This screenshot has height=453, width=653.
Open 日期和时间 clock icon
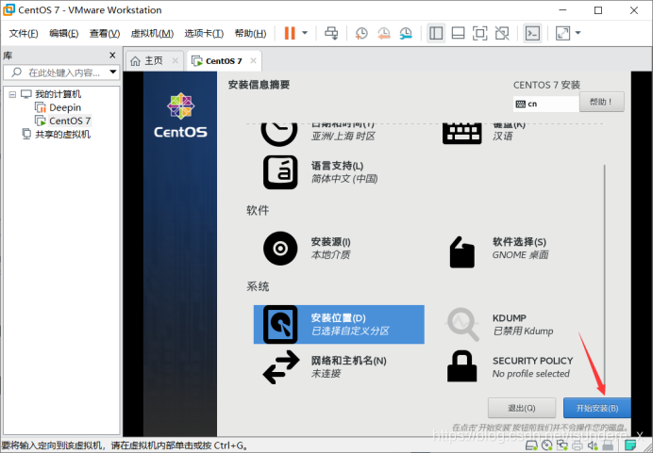tap(279, 134)
